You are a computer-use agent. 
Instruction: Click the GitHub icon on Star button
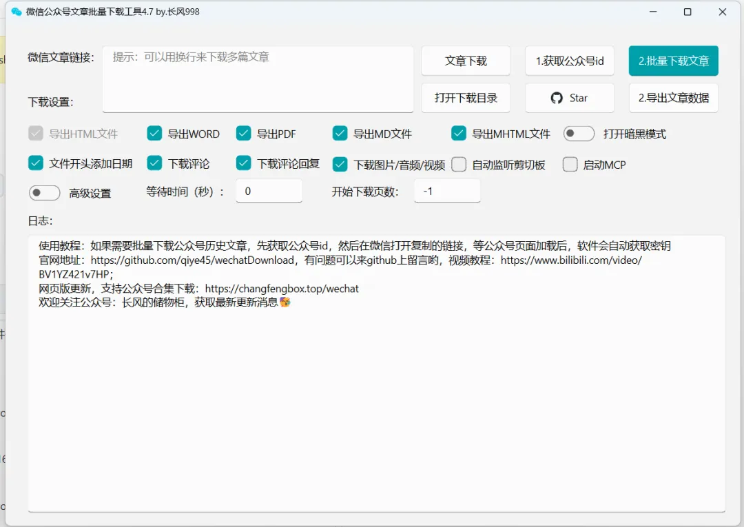click(x=557, y=99)
